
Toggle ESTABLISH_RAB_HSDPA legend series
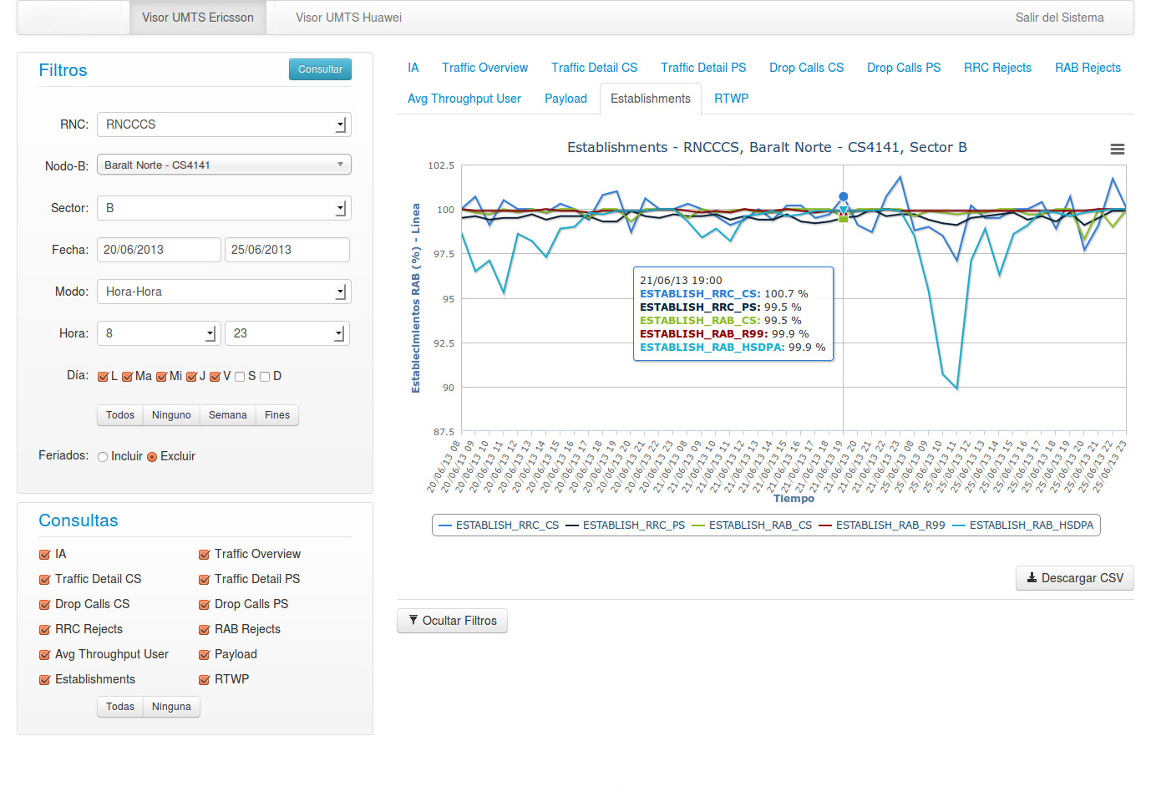point(1022,525)
